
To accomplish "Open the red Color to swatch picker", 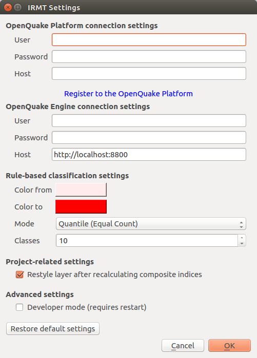I will (81, 206).
